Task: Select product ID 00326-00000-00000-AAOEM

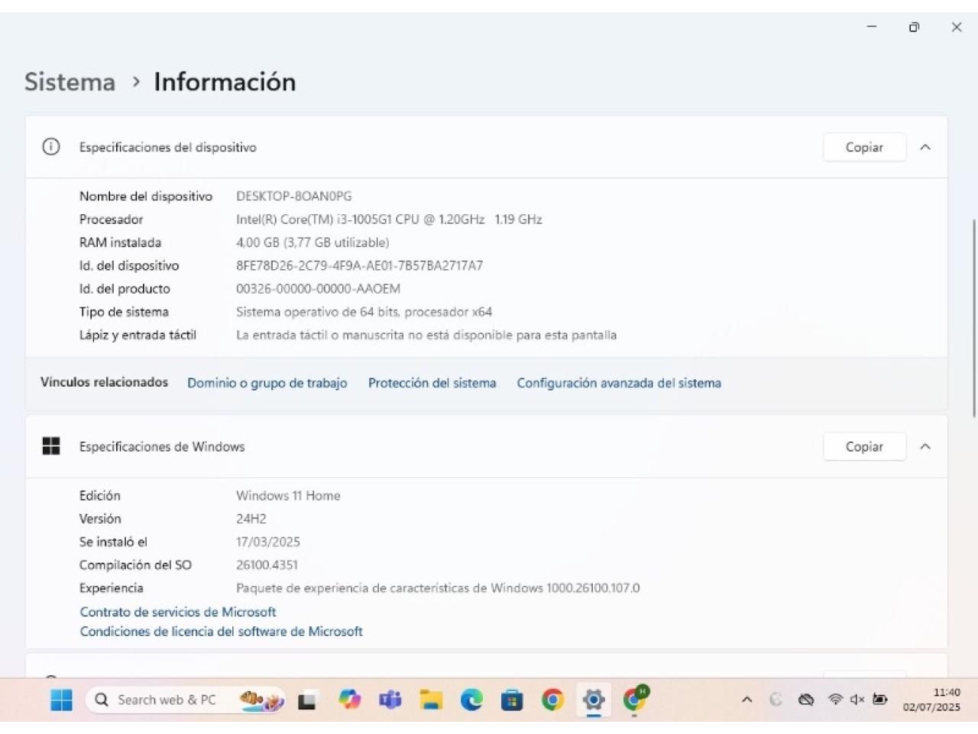Action: tap(318, 289)
